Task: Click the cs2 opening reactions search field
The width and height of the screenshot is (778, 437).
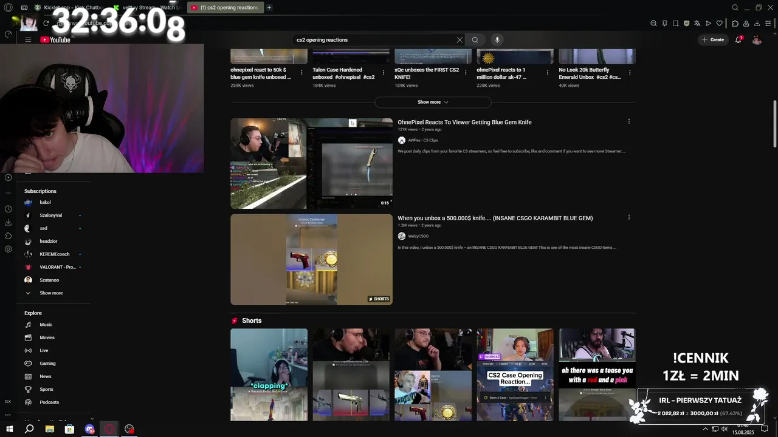Action: [374, 39]
